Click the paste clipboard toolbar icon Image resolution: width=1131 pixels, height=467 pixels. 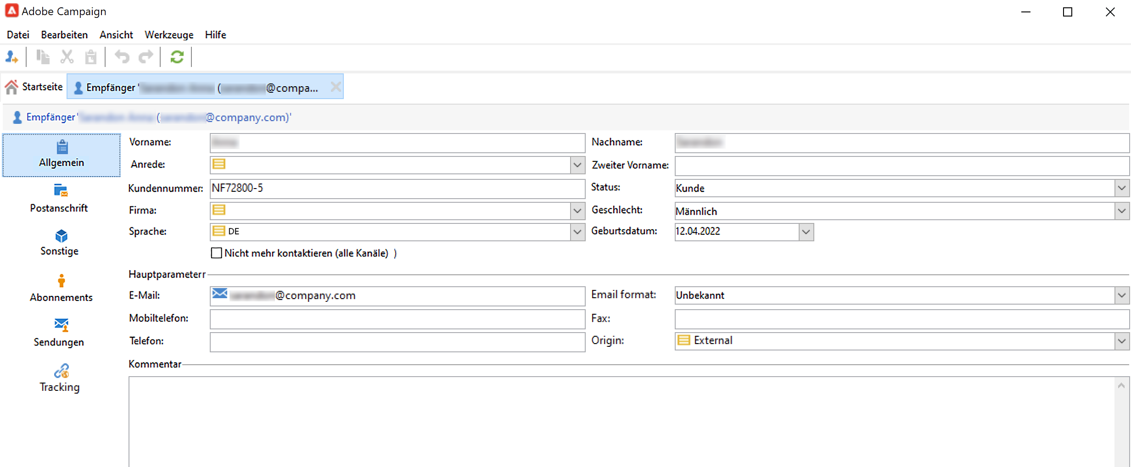click(91, 57)
